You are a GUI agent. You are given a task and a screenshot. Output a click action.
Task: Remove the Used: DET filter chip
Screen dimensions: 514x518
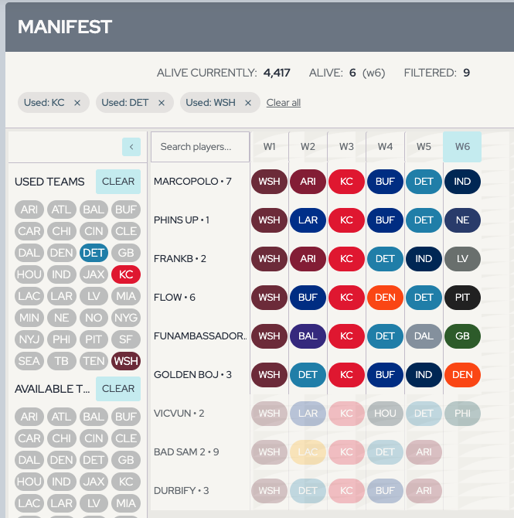click(x=162, y=103)
